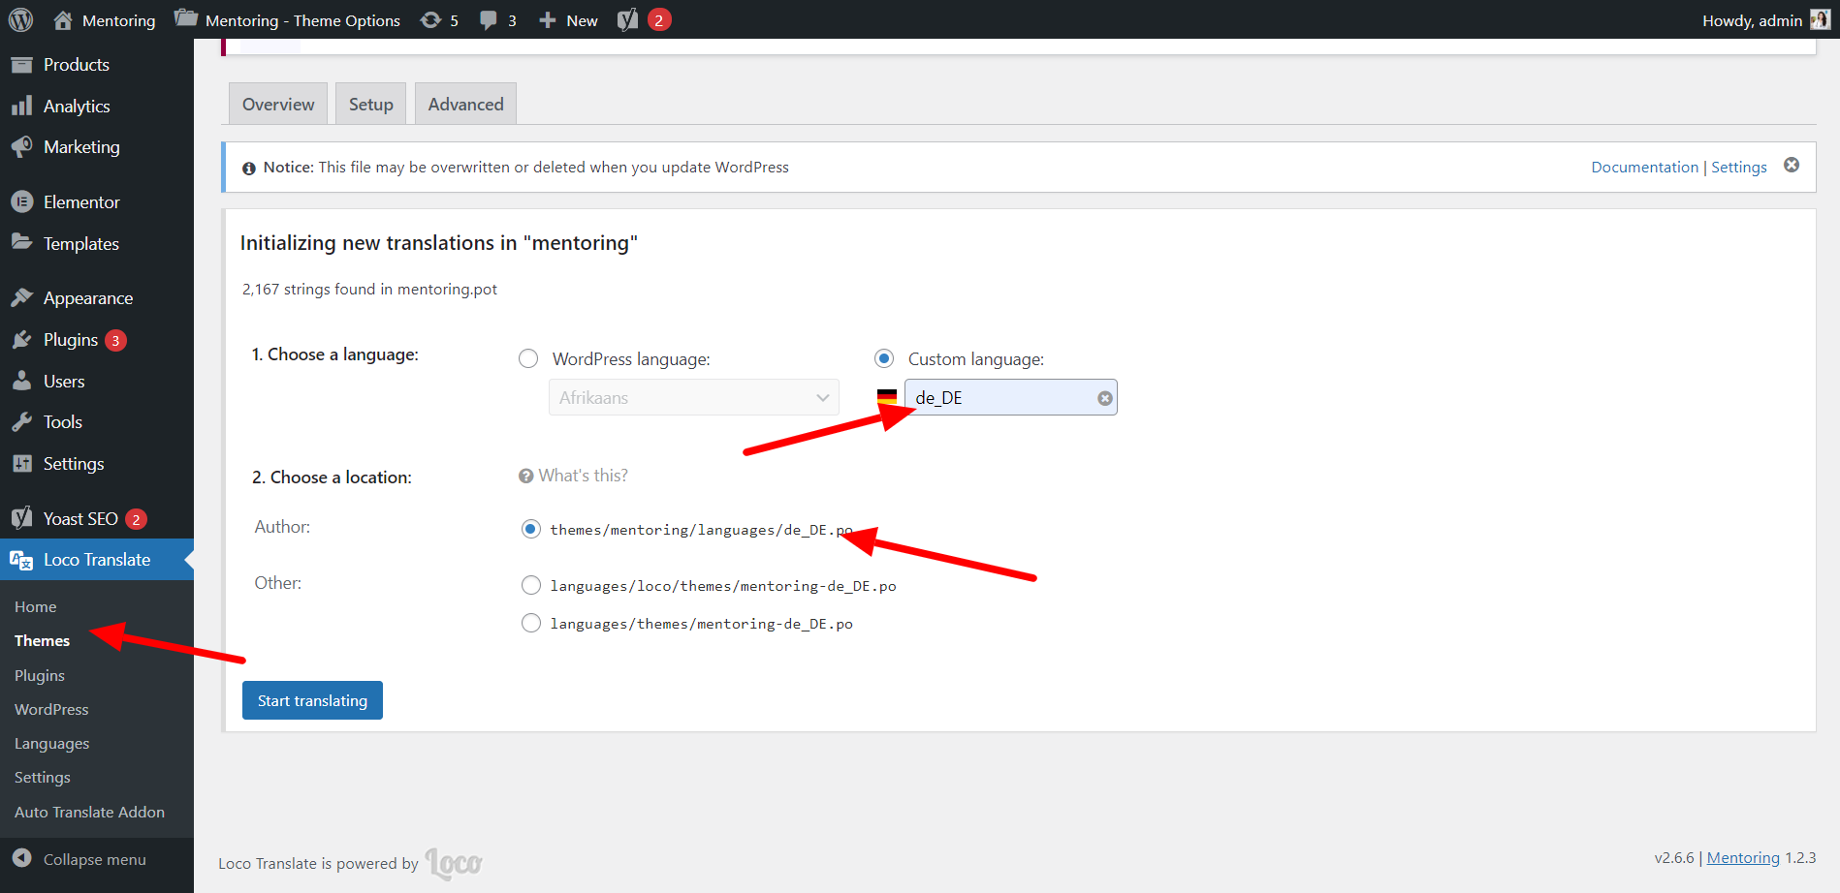Dismiss the notice with the close icon
Viewport: 1840px width, 893px height.
1792,166
